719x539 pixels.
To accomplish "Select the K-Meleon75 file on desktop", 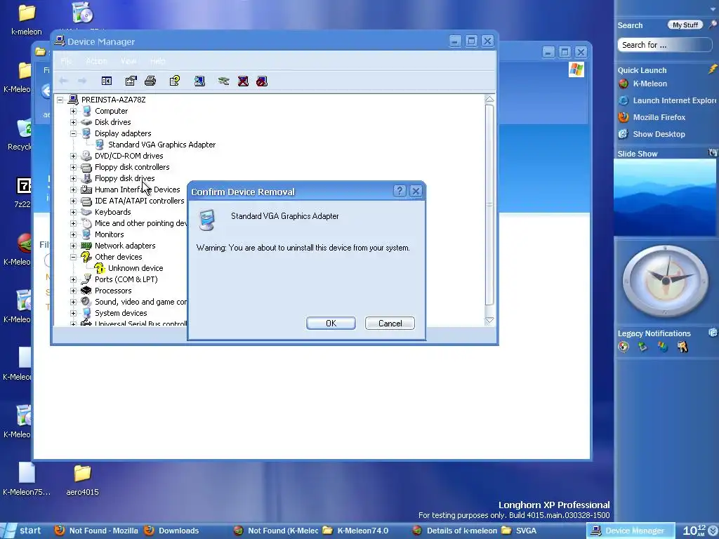I will [x=27, y=479].
